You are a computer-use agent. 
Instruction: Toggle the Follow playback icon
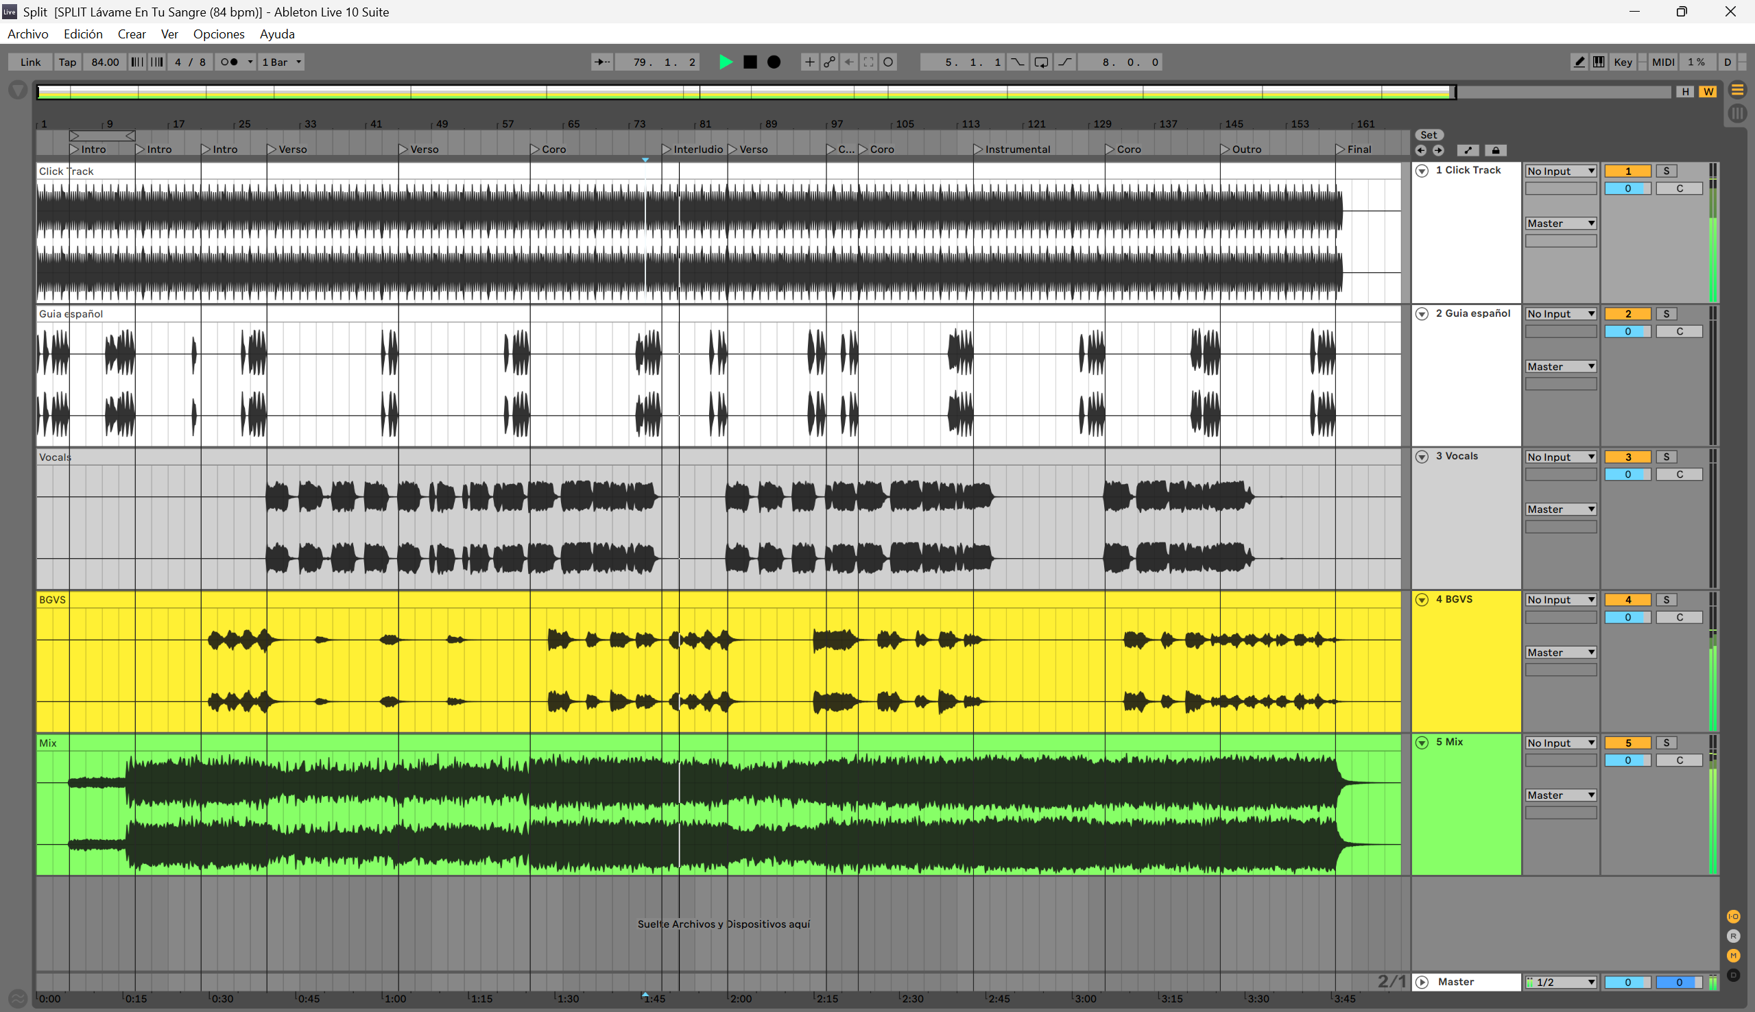[601, 62]
